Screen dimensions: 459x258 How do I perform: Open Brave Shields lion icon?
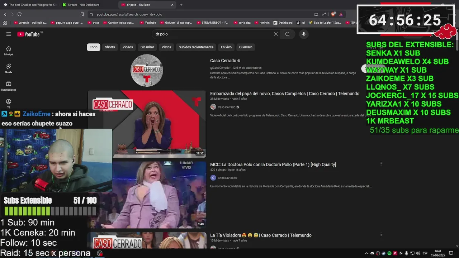[333, 14]
